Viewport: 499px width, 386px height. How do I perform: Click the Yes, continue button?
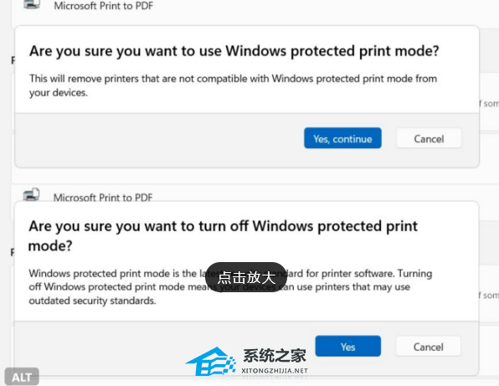click(342, 138)
